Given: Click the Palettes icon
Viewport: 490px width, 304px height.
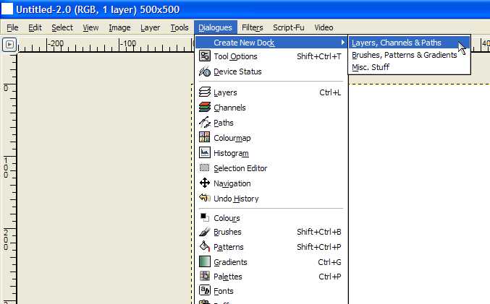Looking at the screenshot, I should tap(205, 276).
